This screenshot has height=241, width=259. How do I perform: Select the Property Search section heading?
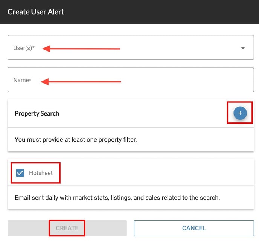37,113
